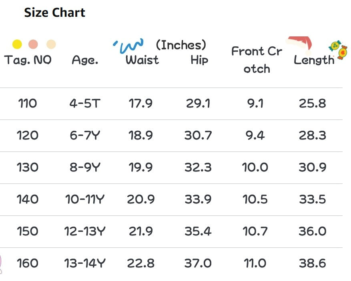Click waist value 19.9

coord(140,167)
